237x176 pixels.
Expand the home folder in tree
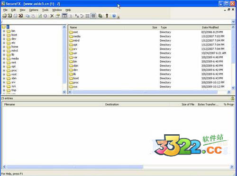click(x=4, y=47)
